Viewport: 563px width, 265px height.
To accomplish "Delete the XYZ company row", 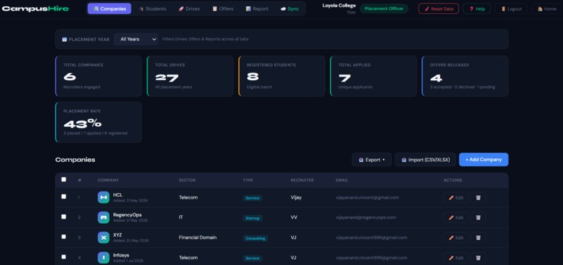I will [x=478, y=238].
